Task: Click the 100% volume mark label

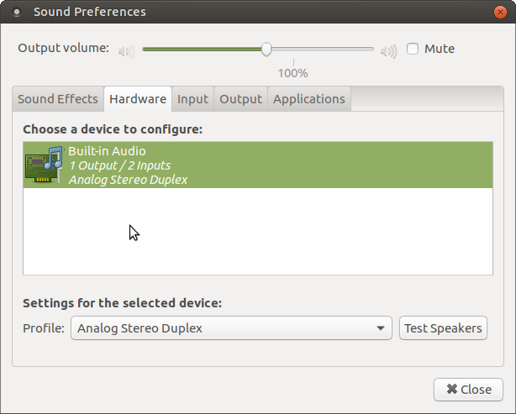Action: 293,73
